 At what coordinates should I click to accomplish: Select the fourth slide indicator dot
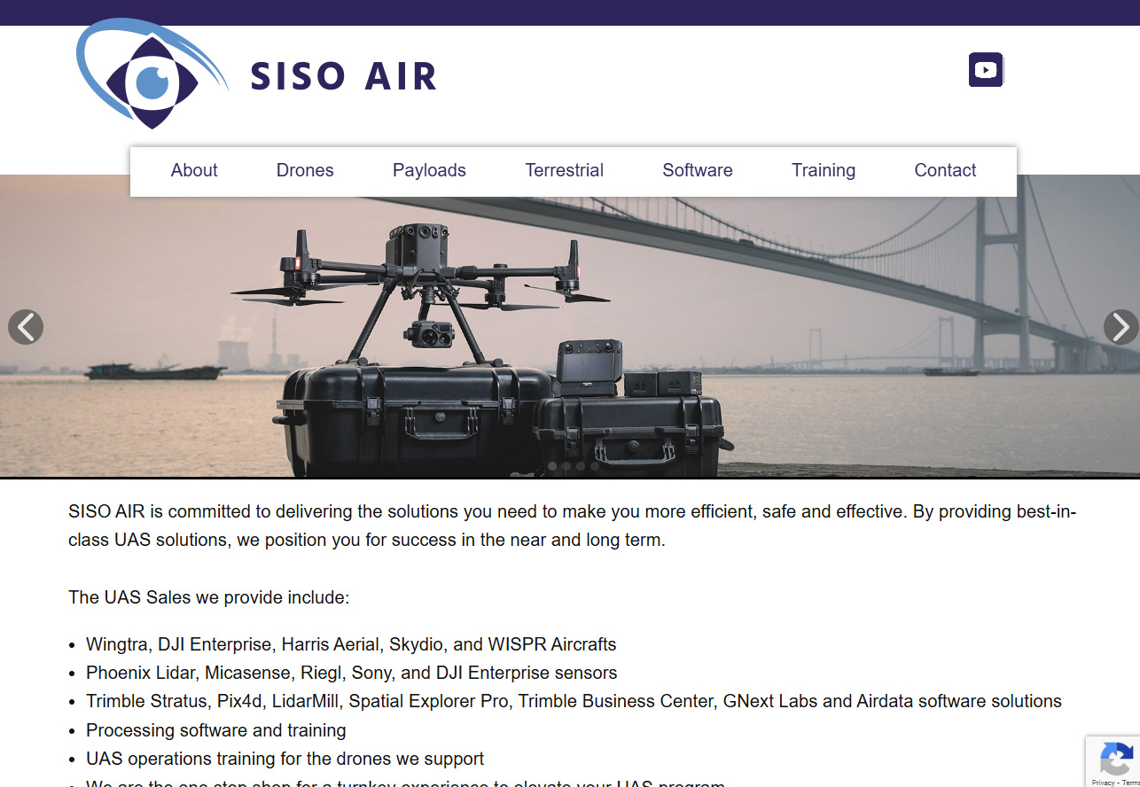pyautogui.click(x=595, y=466)
